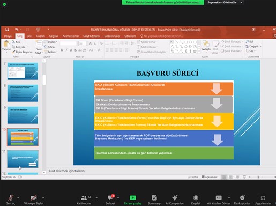Click the Save icon in PowerPoint title bar
276x206 pixels.
7,30
